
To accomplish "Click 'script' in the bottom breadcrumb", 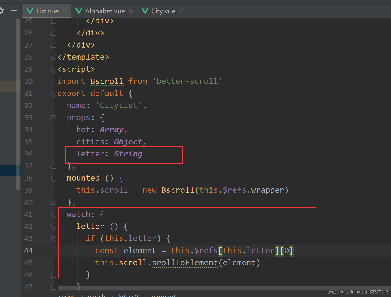I will pyautogui.click(x=67, y=295).
